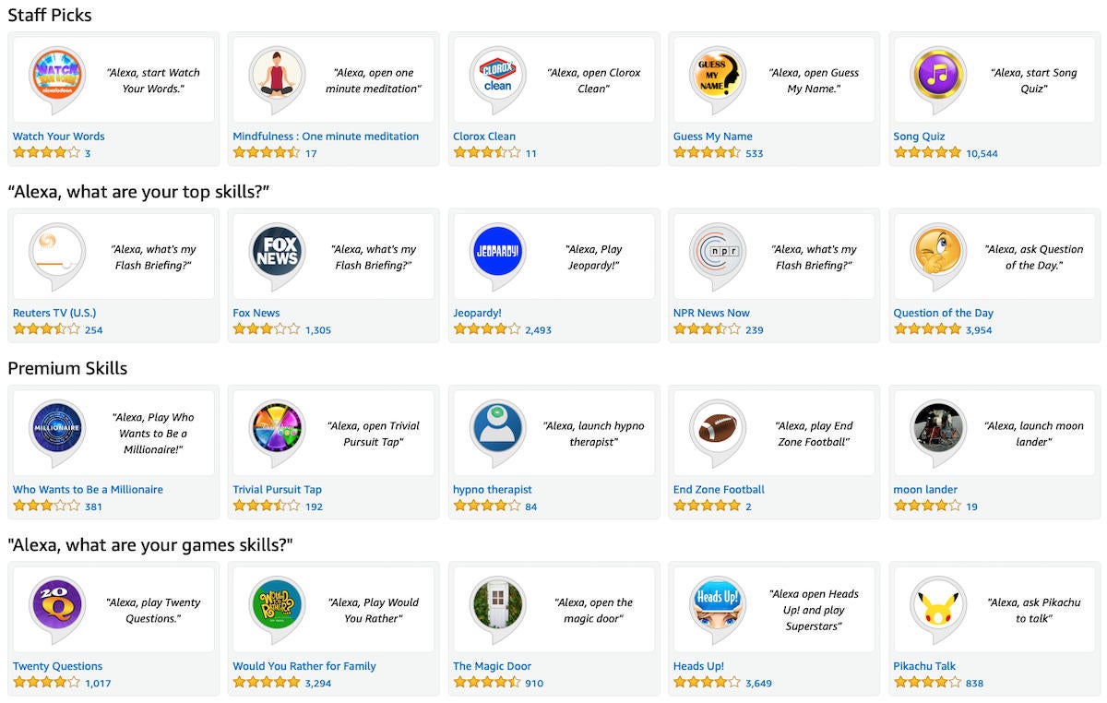Open the Guess My Name title link
The width and height of the screenshot is (1107, 703).
713,137
